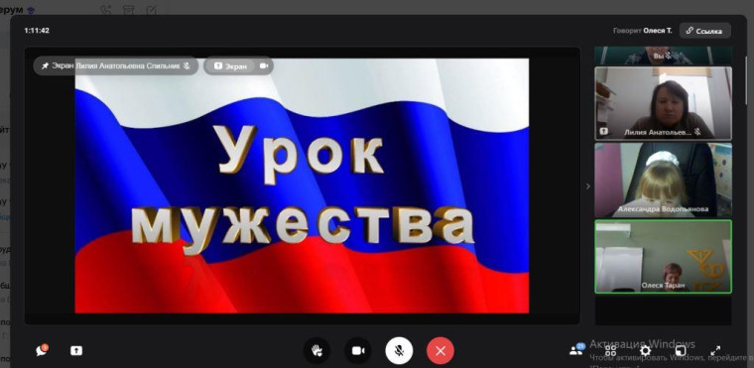Turn on your camera
754x368 pixels.
[x=358, y=351]
